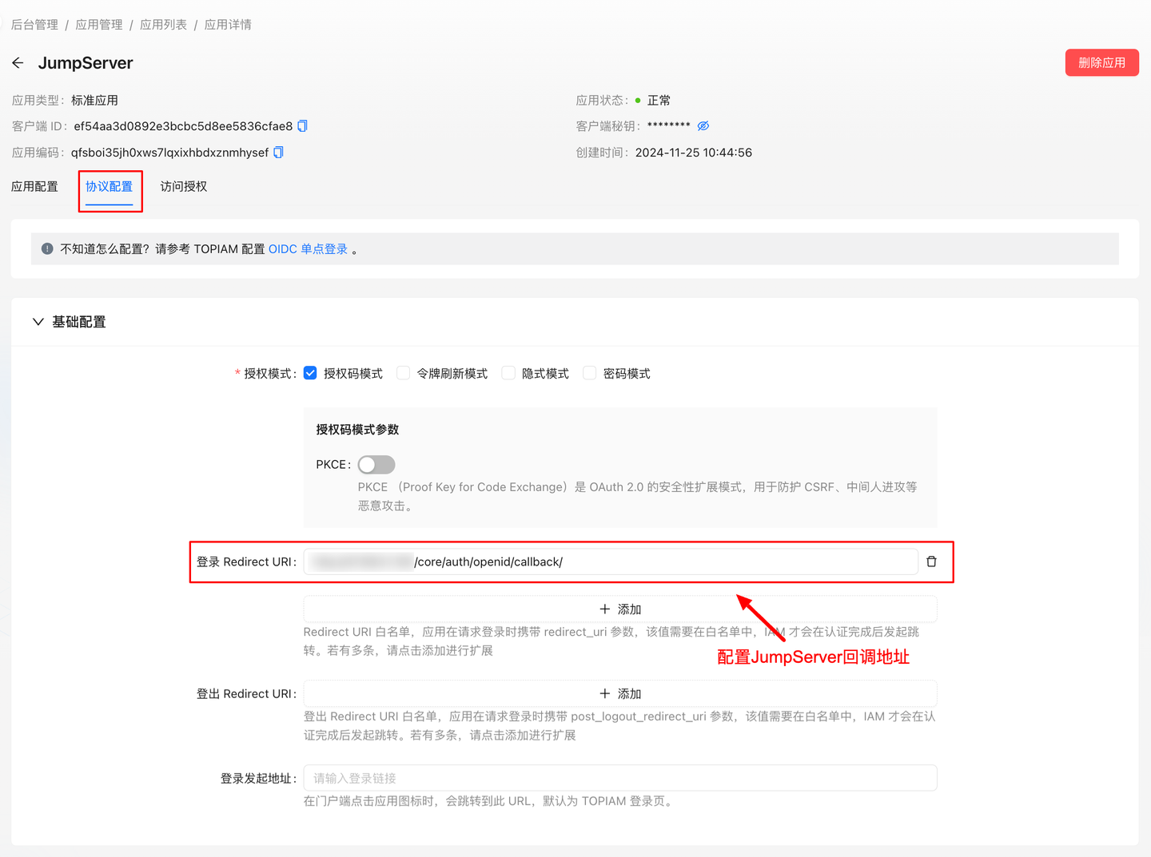The width and height of the screenshot is (1151, 857).
Task: Click the JumpServer page title
Action: click(86, 63)
